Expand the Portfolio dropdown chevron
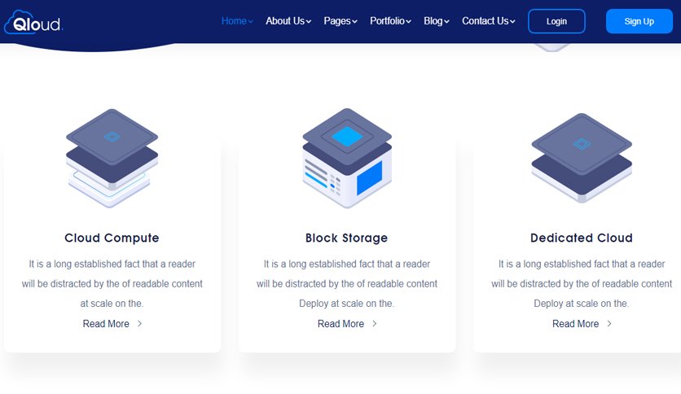Screen dimensions: 681x394 [x=409, y=22]
